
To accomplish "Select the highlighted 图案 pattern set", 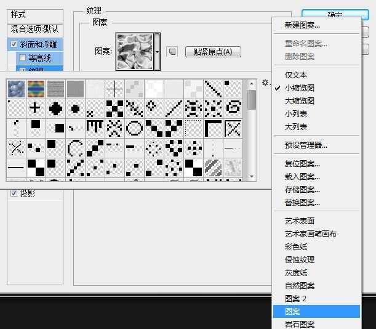I will click(316, 312).
